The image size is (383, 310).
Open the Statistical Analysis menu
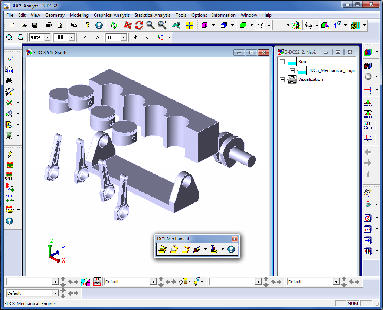(x=152, y=15)
